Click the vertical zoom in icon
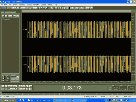Image resolution: width=136 pixels, height=102 pixels. click(x=31, y=86)
